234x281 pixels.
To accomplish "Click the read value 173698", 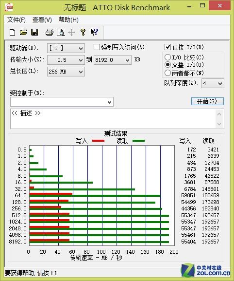I will point(210,202).
